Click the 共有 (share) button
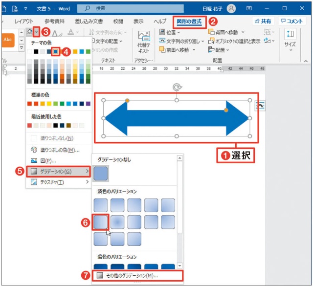The height and width of the screenshot is (287, 313). tap(263, 22)
